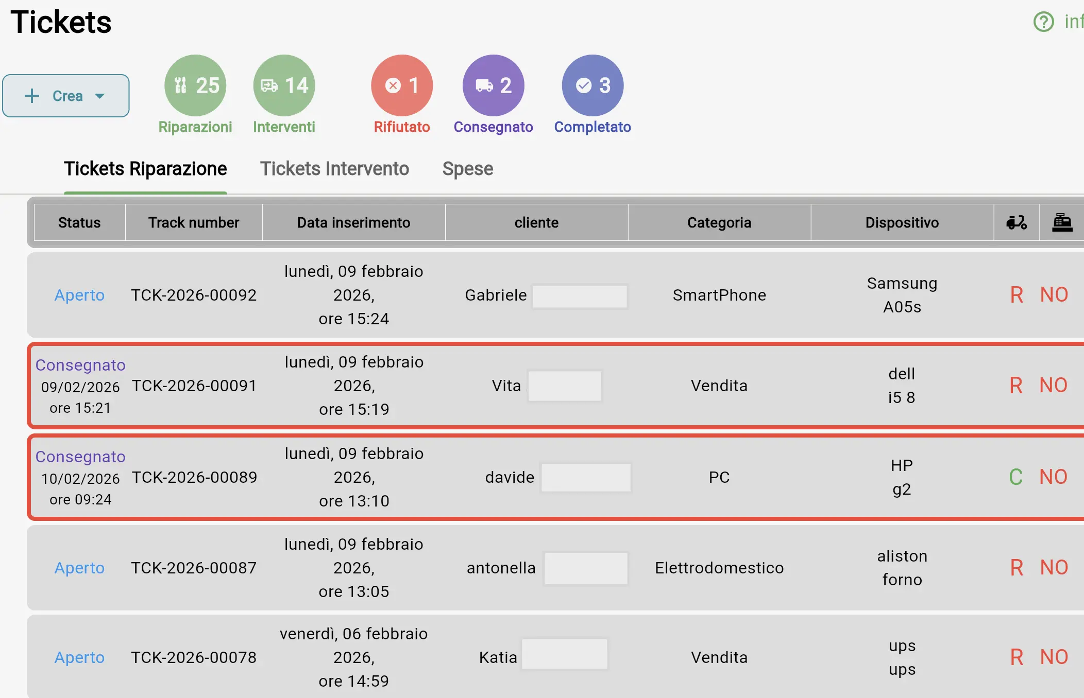Click the delivery scooter column header icon

pos(1015,222)
